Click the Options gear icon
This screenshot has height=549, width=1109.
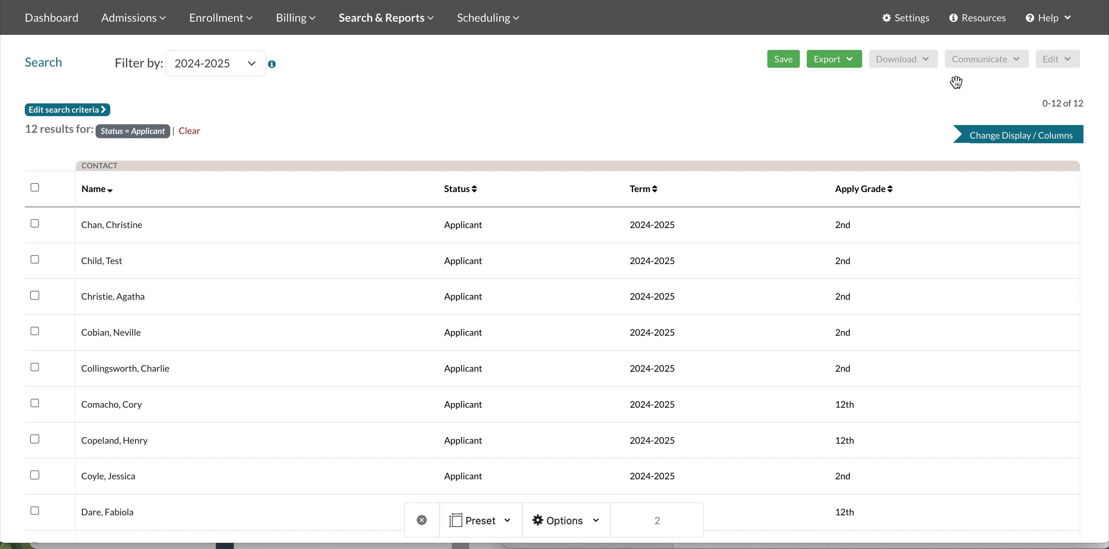coord(537,520)
